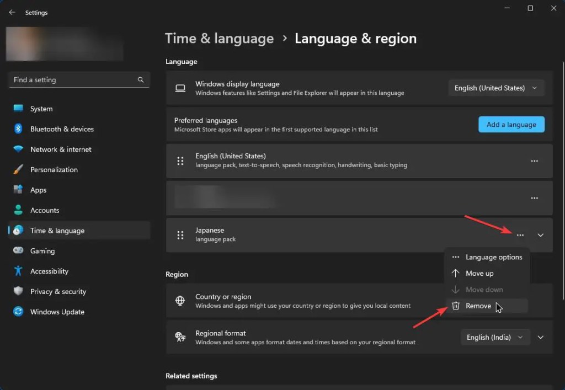Select Time & language in sidebar
565x390 pixels.
(x=79, y=231)
